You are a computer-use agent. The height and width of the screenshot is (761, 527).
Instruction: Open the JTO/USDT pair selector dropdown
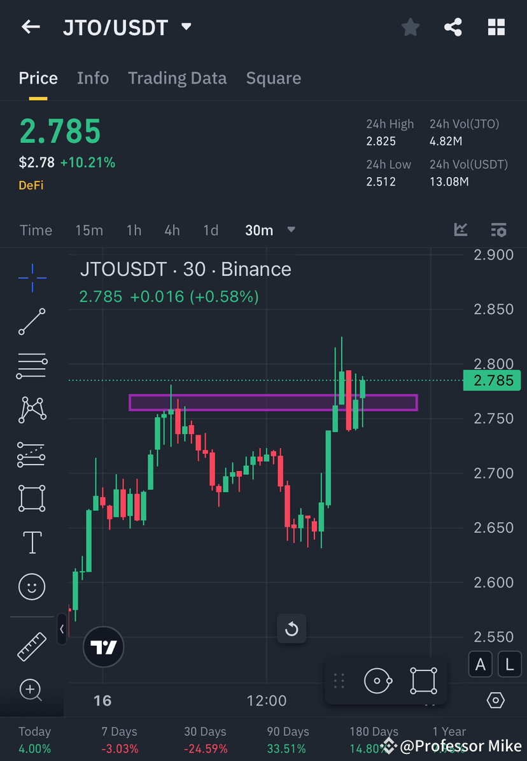pos(185,27)
